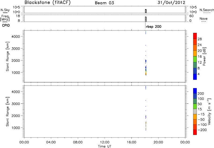This screenshot has width=214, height=148.
Task: Click the date '31/Oct/2012'
Action: [x=171, y=3]
